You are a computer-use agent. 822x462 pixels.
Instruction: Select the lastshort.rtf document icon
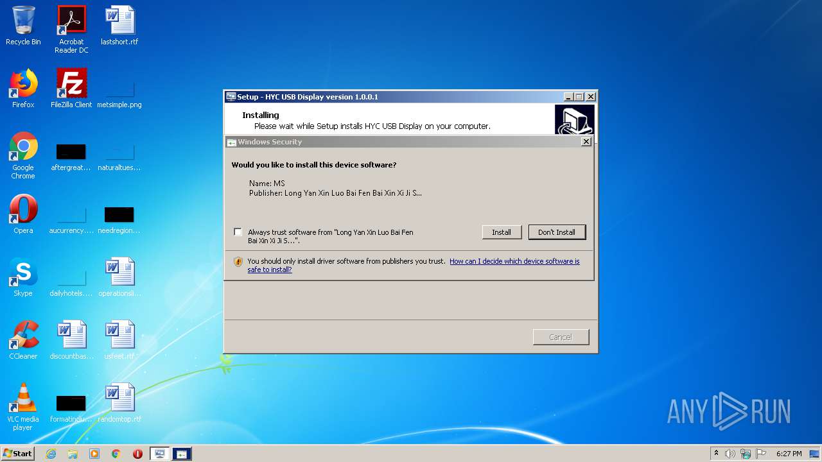pyautogui.click(x=119, y=26)
